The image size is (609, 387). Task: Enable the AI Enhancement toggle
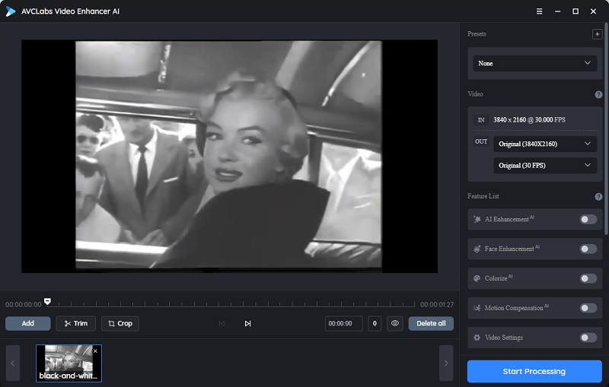[588, 219]
